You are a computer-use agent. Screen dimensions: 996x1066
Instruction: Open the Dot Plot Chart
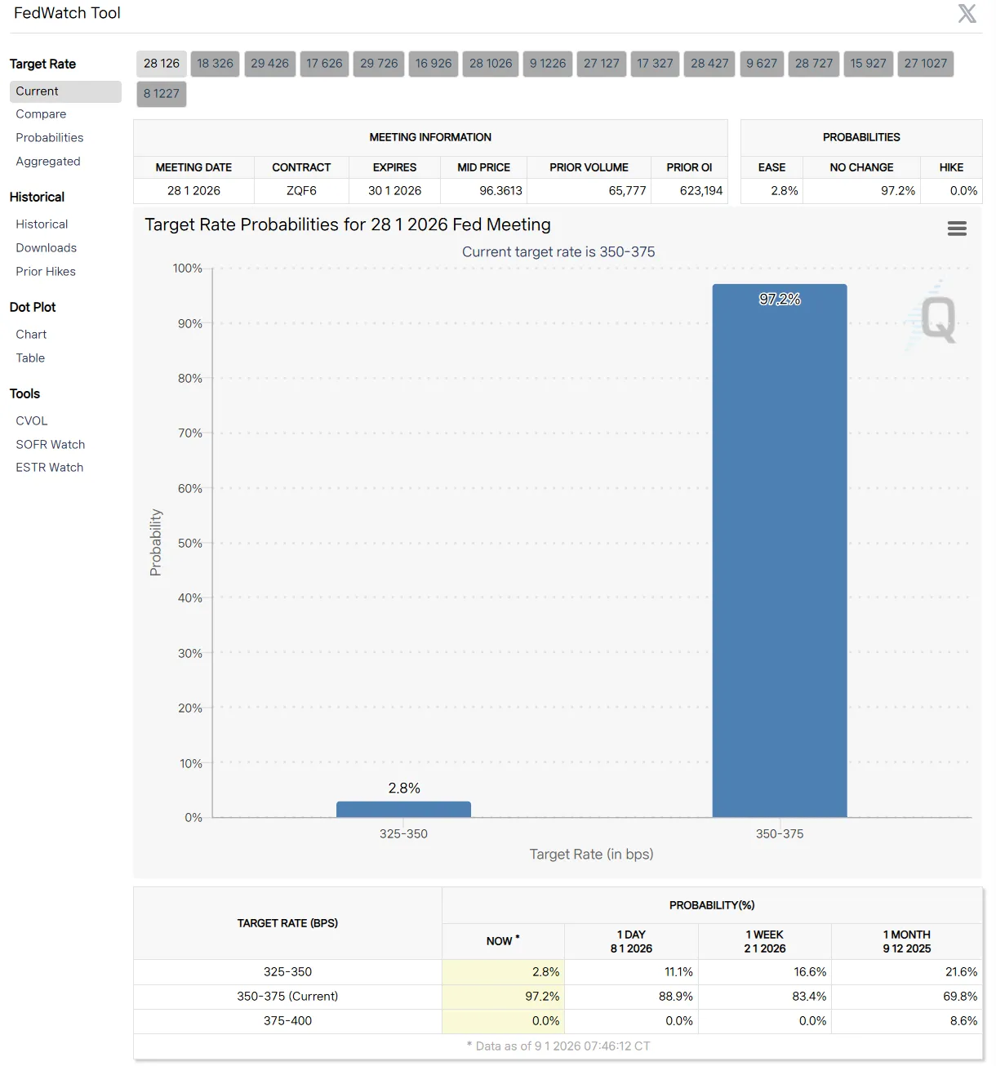click(x=31, y=335)
